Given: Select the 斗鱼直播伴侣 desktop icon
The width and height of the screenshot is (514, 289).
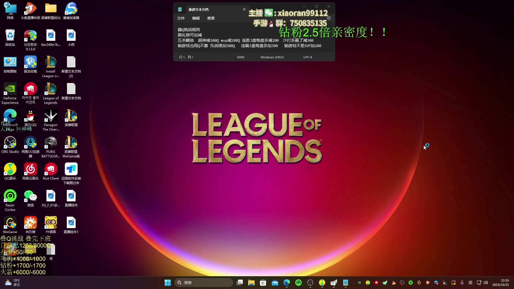Looking at the screenshot, I should [x=31, y=11].
